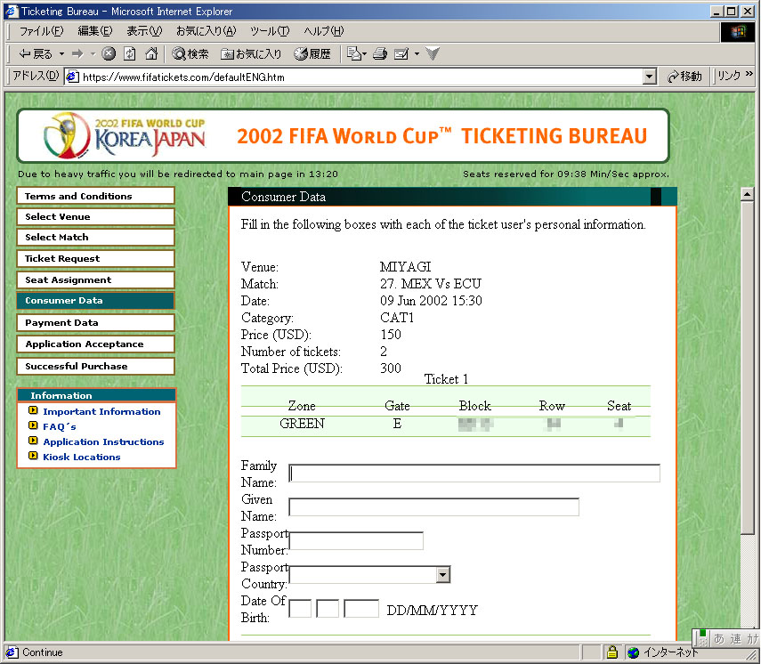Click the Internet zone globe icon
Screen dimensions: 761x664
pyautogui.click(x=633, y=652)
